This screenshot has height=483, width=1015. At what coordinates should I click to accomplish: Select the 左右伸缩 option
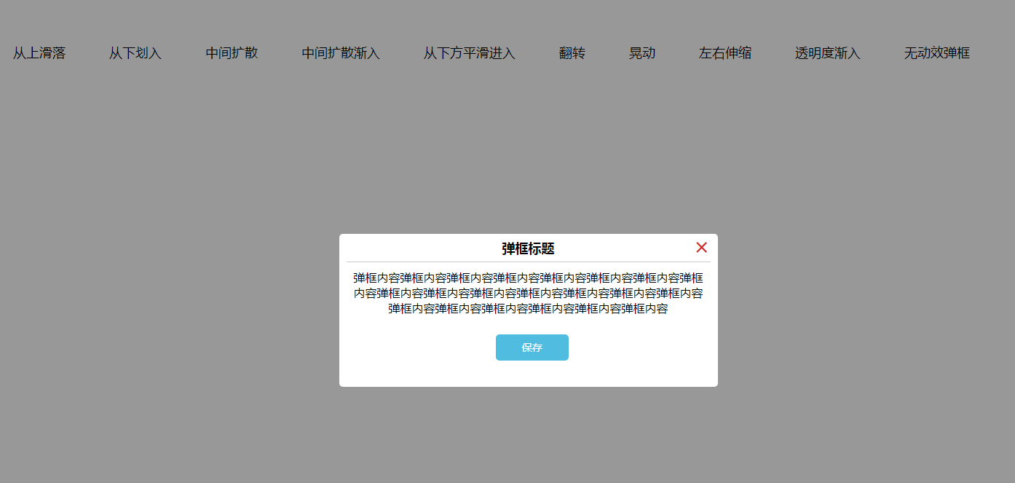(725, 53)
